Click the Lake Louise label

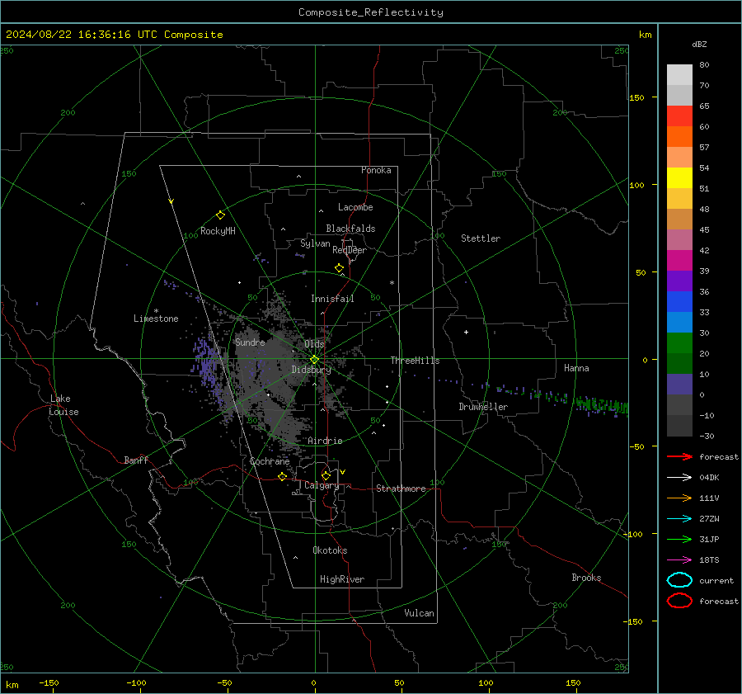63,405
